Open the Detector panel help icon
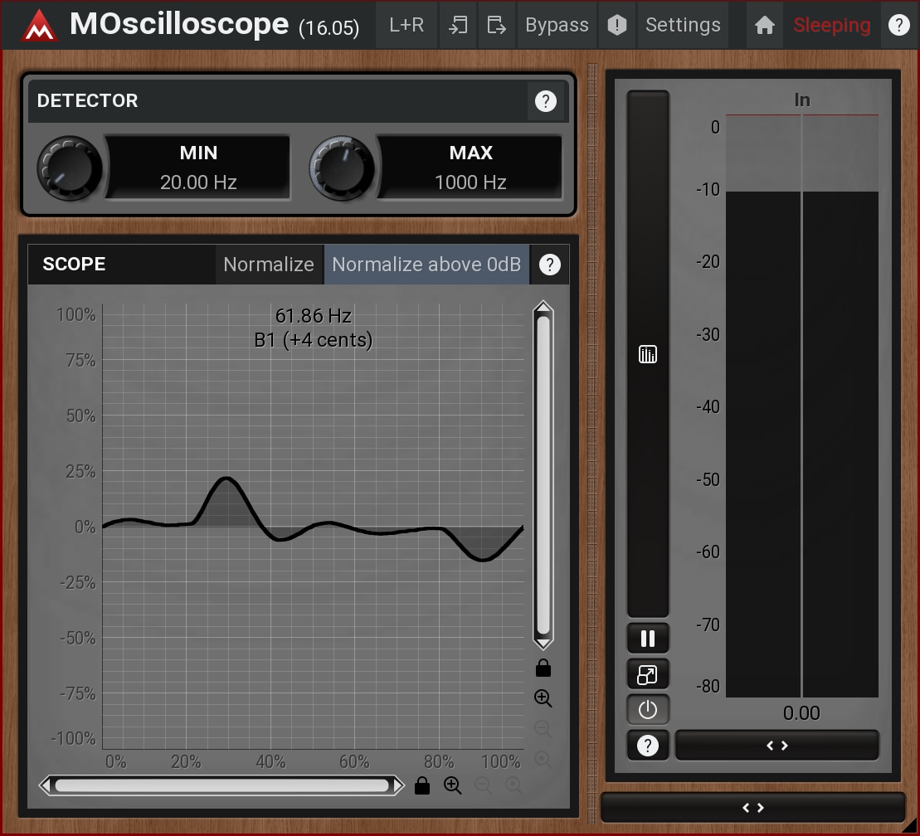Image resolution: width=920 pixels, height=836 pixels. 546,101
